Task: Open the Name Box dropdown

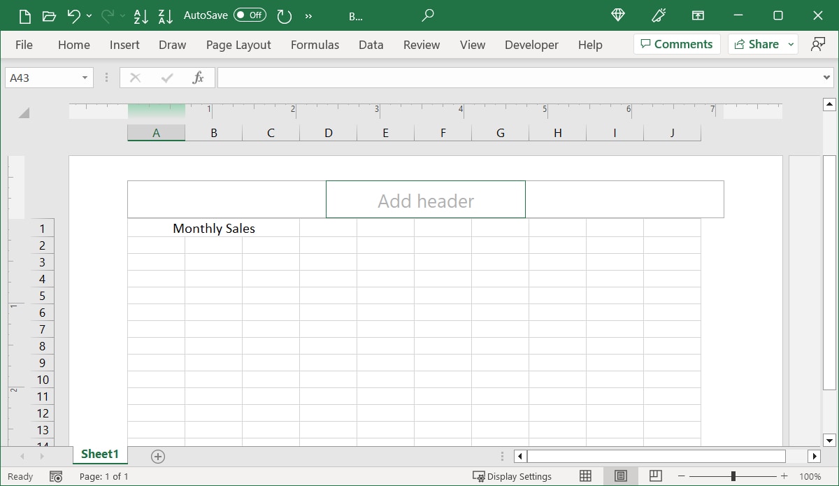Action: [85, 77]
